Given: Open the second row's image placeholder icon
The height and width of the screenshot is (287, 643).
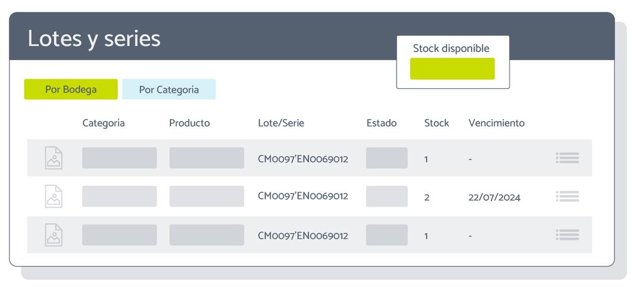Looking at the screenshot, I should (x=54, y=196).
